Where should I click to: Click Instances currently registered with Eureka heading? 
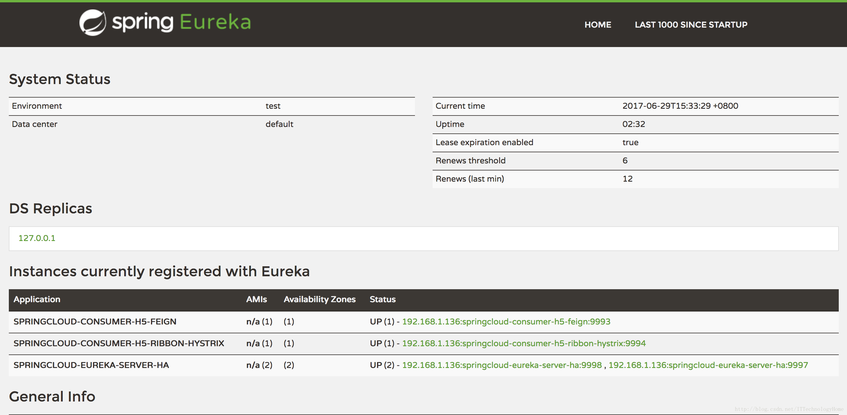click(159, 272)
